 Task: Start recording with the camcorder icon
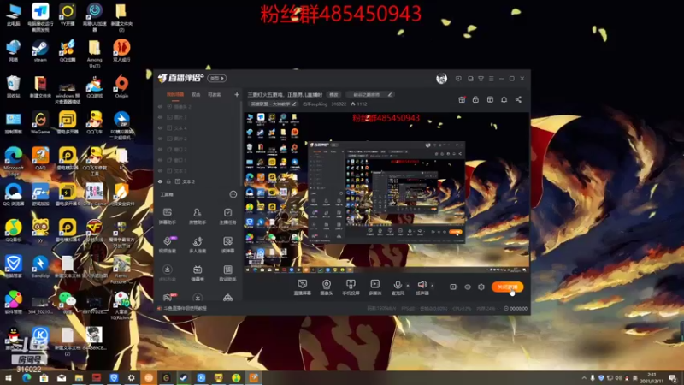coord(453,287)
